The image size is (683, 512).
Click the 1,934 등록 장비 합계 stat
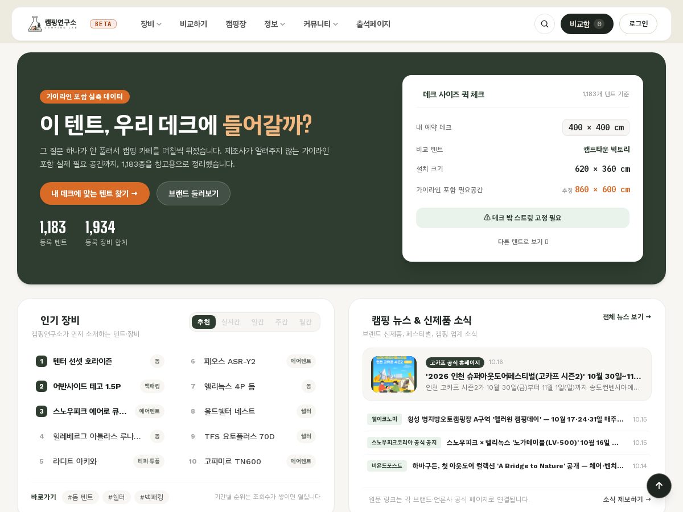click(106, 233)
